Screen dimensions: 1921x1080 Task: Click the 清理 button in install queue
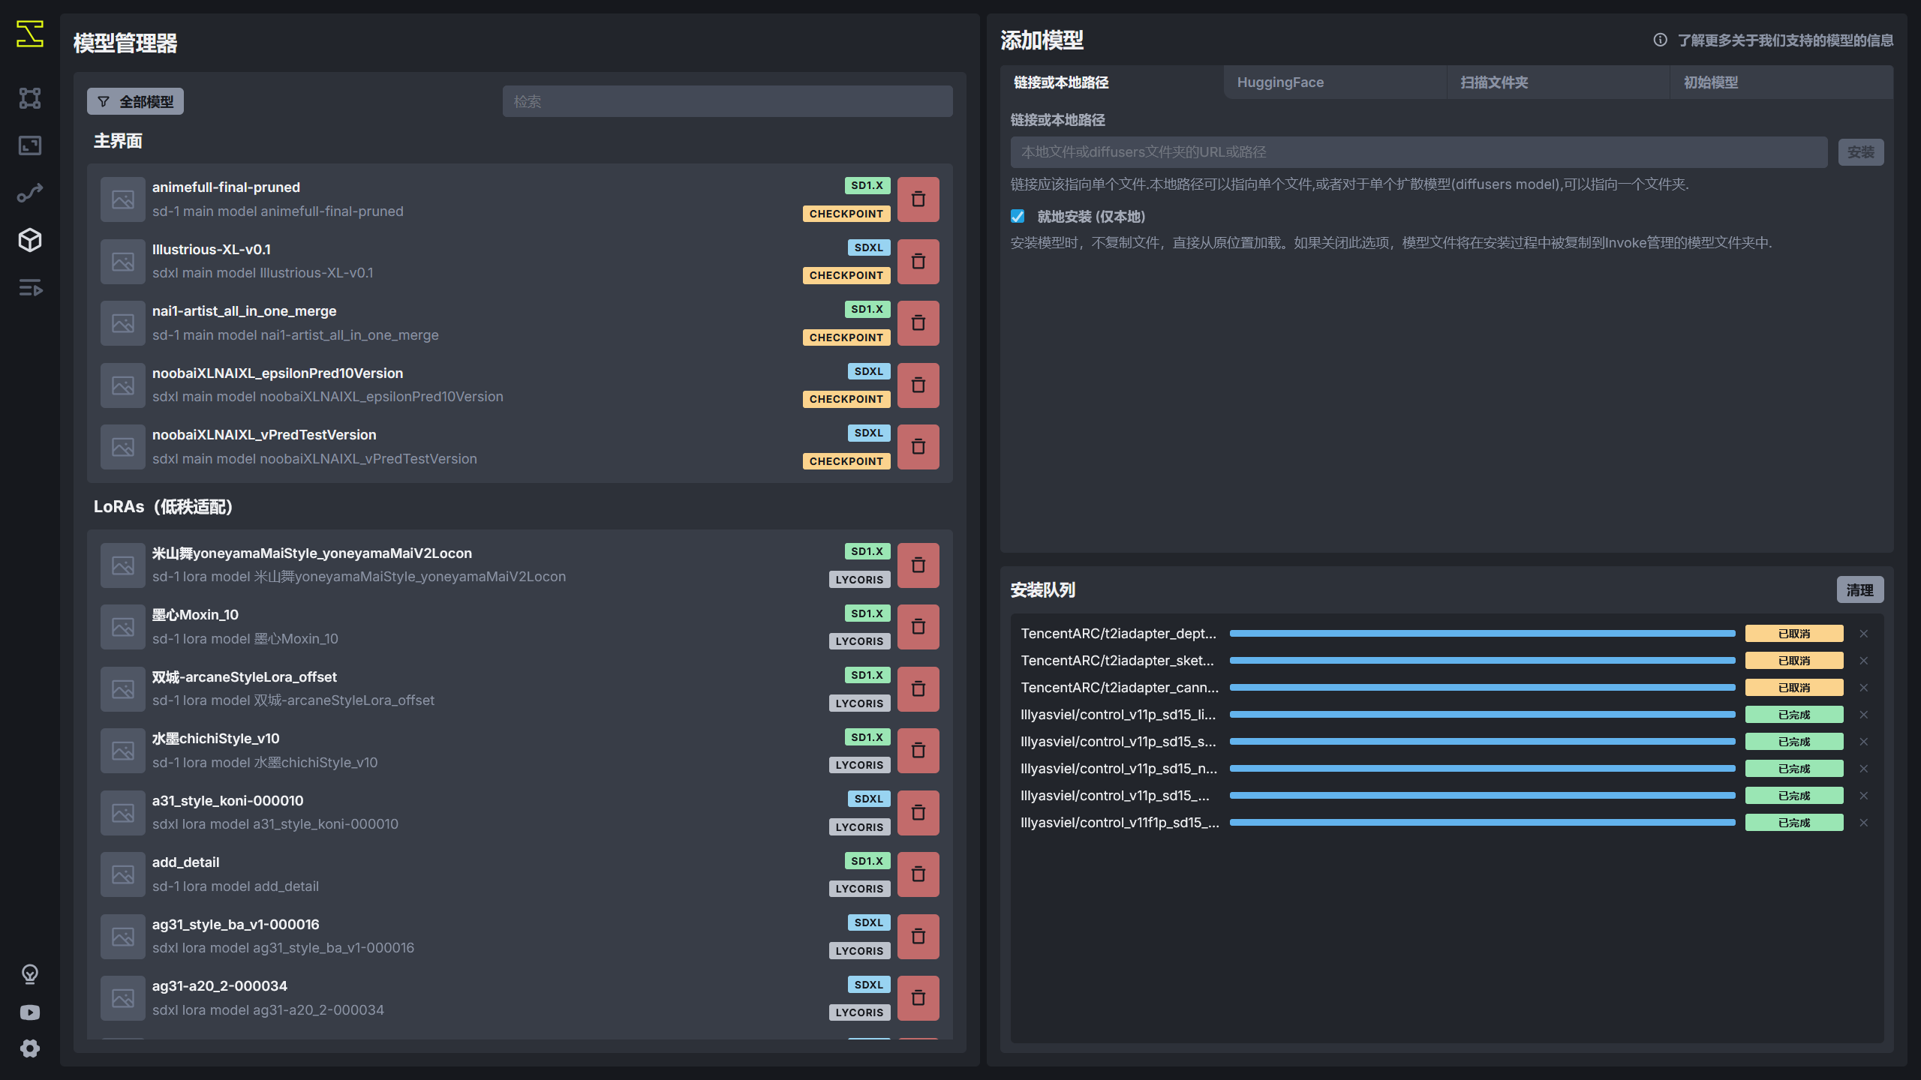coord(1860,590)
